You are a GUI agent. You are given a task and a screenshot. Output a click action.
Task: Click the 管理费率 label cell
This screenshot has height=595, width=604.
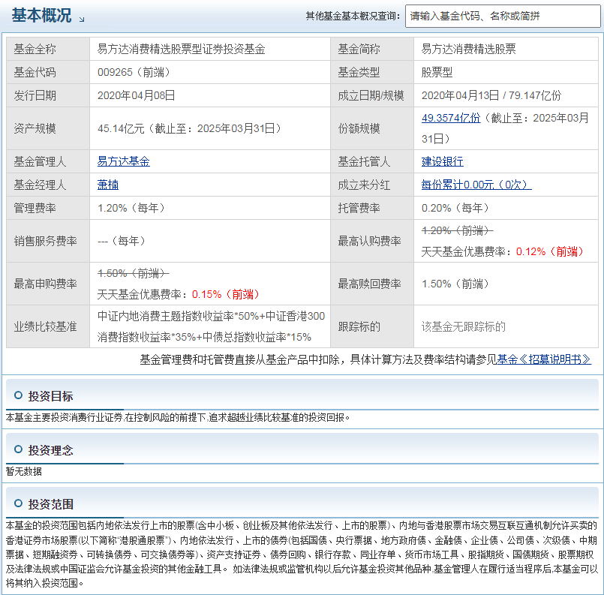click(x=48, y=208)
